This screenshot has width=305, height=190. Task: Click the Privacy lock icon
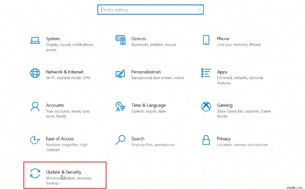tap(206, 140)
